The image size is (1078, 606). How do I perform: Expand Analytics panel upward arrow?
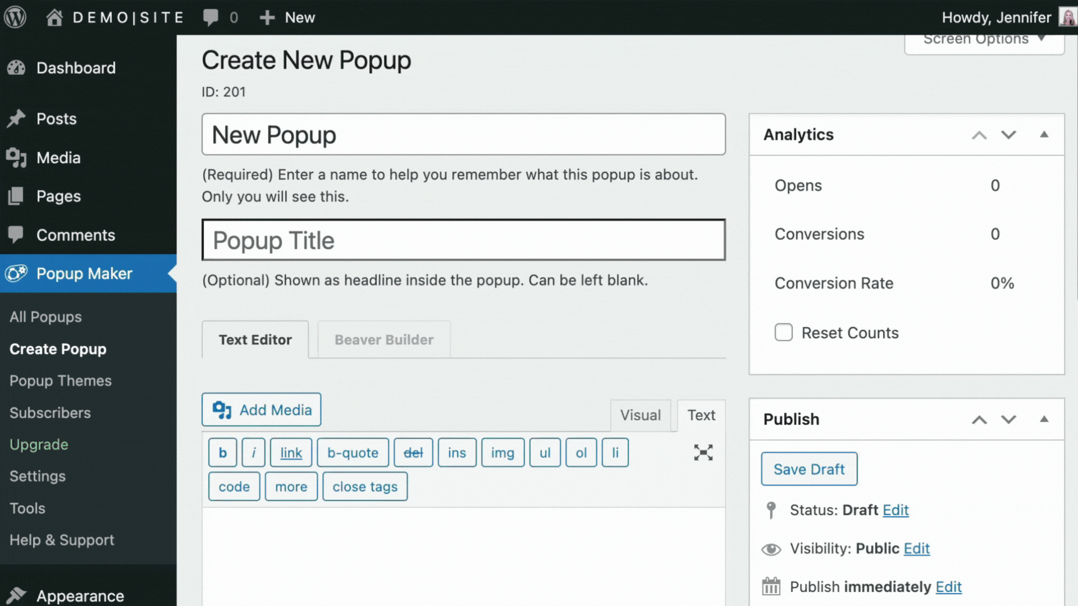979,135
